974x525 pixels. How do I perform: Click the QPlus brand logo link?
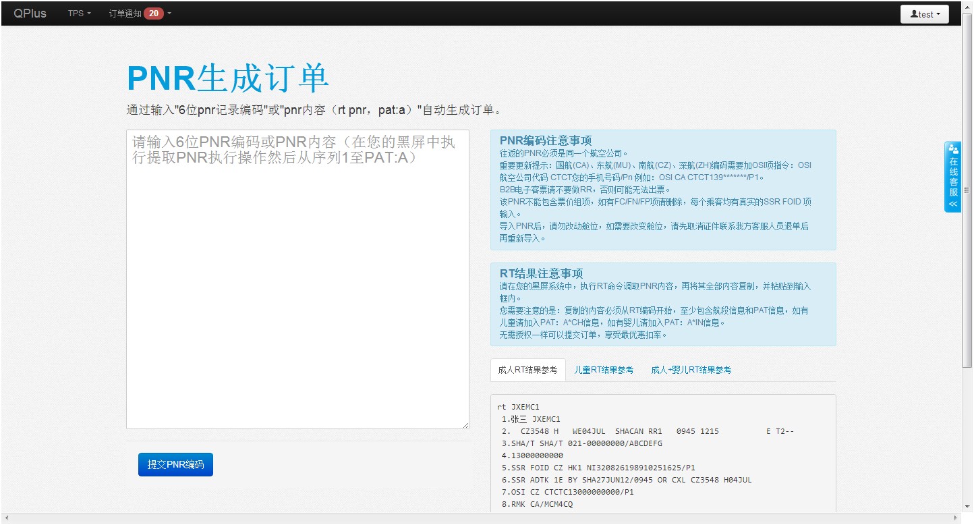click(30, 13)
